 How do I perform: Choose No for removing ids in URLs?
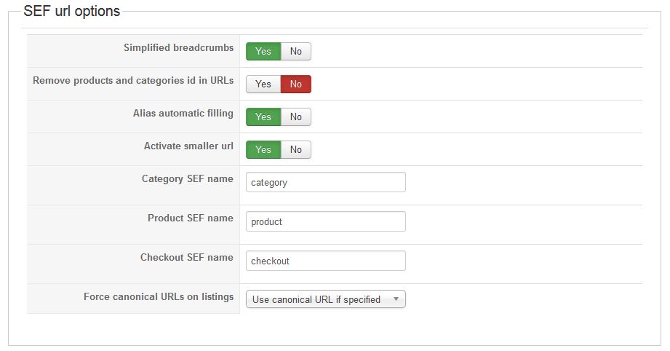coord(296,84)
